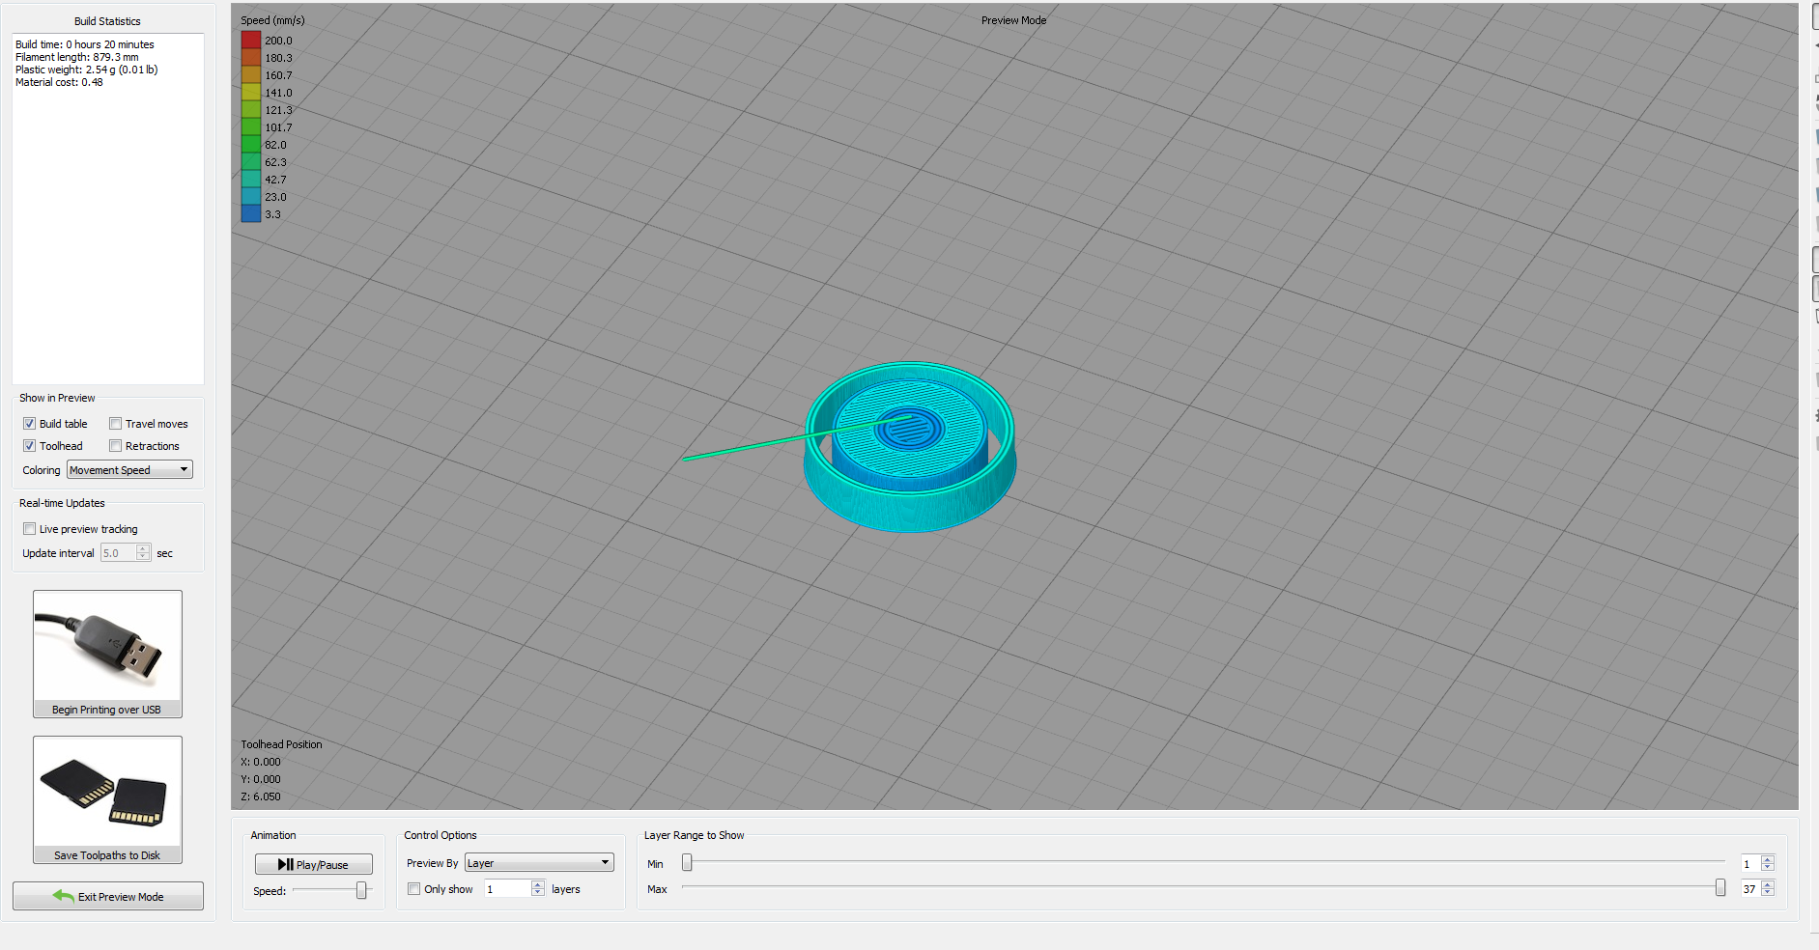
Task: Click the 'Y: 0.000' toolhead position text
Action: (261, 779)
